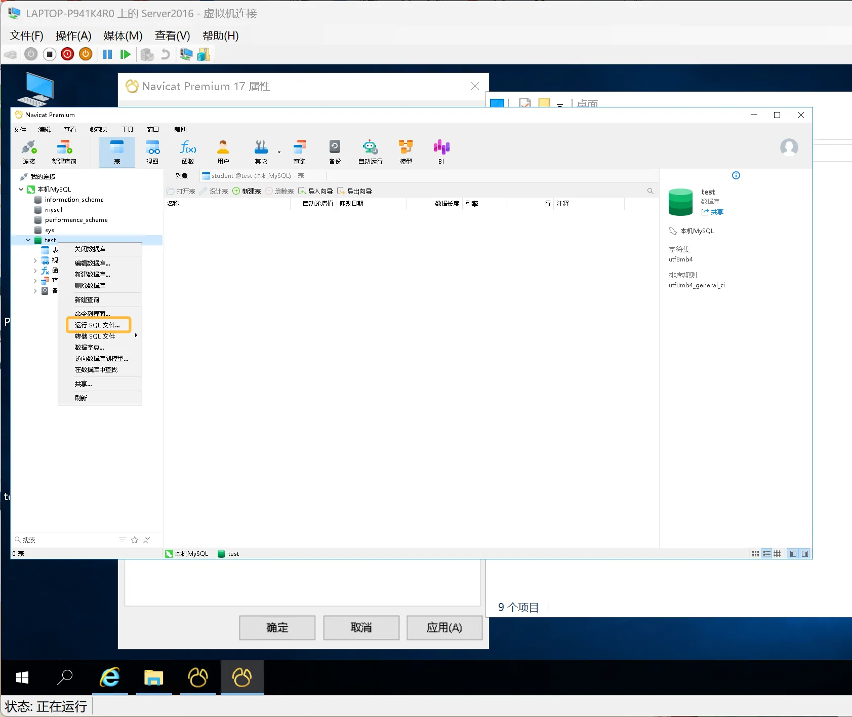Select the performance_schema database
This screenshot has width=852, height=717.
point(76,220)
